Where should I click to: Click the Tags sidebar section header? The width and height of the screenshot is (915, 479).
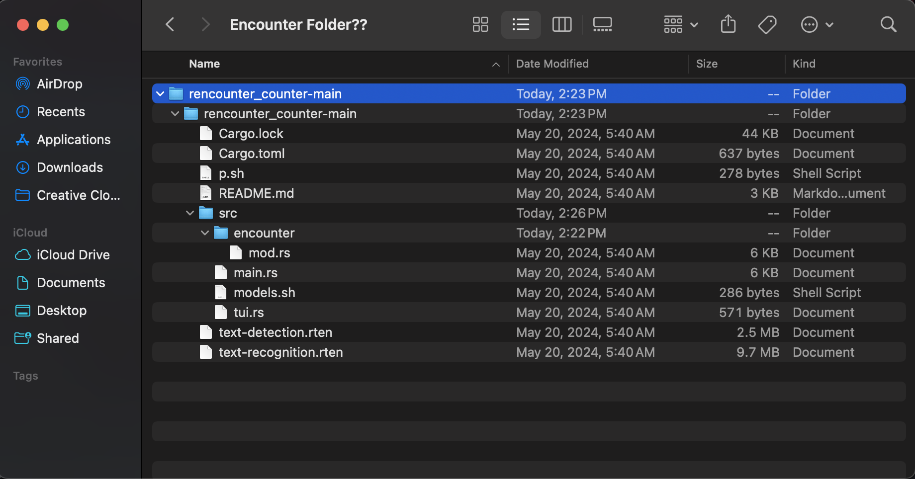tap(25, 376)
